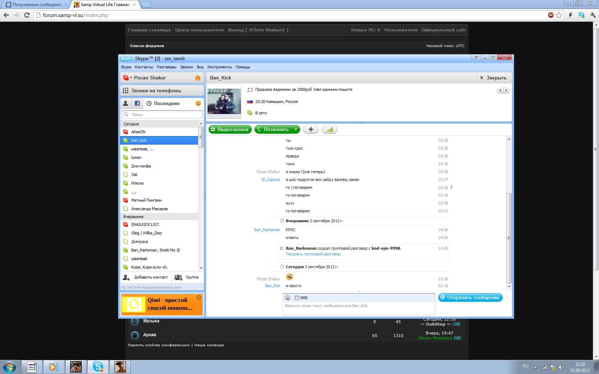Check call quality signal bars button
Screen dimensions: 599x374
(x=329, y=130)
